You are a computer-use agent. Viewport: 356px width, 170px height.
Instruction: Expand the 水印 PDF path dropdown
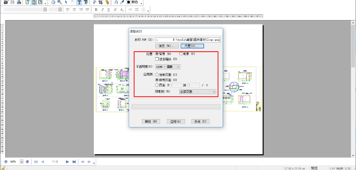coord(157,40)
